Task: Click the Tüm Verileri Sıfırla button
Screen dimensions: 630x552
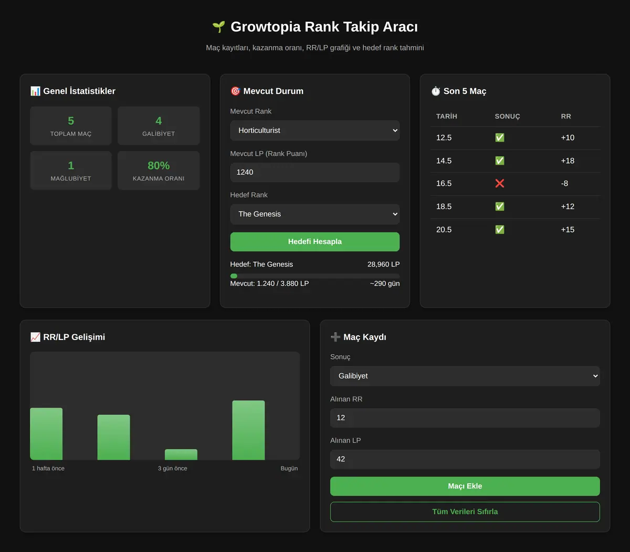Action: click(465, 512)
